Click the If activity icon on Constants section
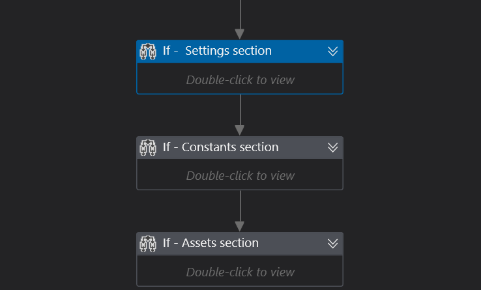The width and height of the screenshot is (481, 290). [148, 147]
